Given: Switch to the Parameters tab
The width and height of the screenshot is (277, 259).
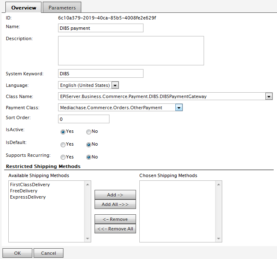Looking at the screenshot, I should [x=62, y=7].
